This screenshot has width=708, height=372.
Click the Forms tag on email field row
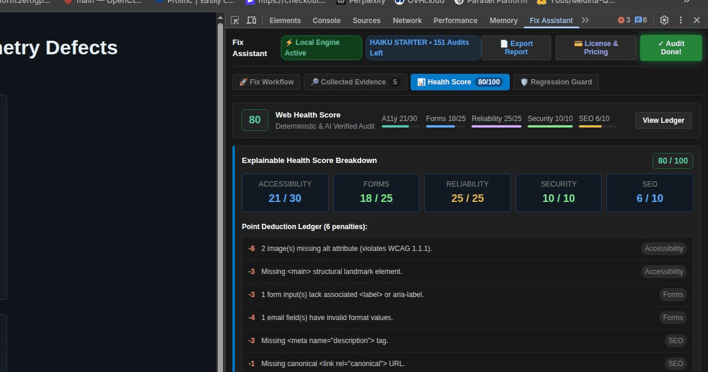click(x=673, y=318)
